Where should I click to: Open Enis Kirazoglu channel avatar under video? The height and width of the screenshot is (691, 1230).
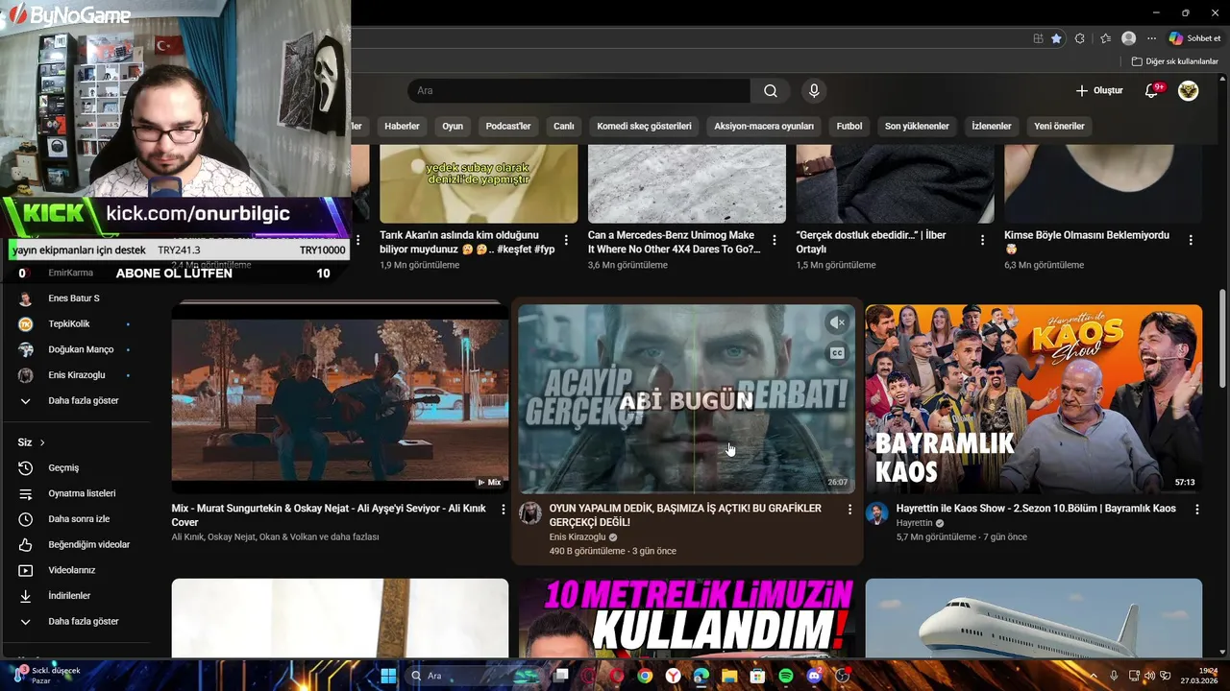tap(530, 512)
